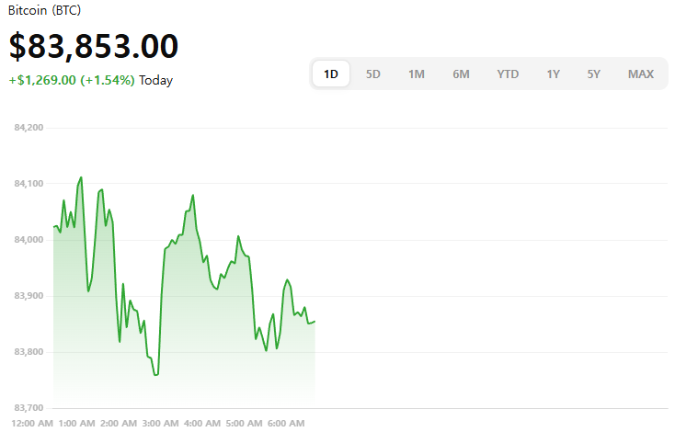This screenshot has width=675, height=432.
Task: View the 5Y price chart
Action: point(593,74)
